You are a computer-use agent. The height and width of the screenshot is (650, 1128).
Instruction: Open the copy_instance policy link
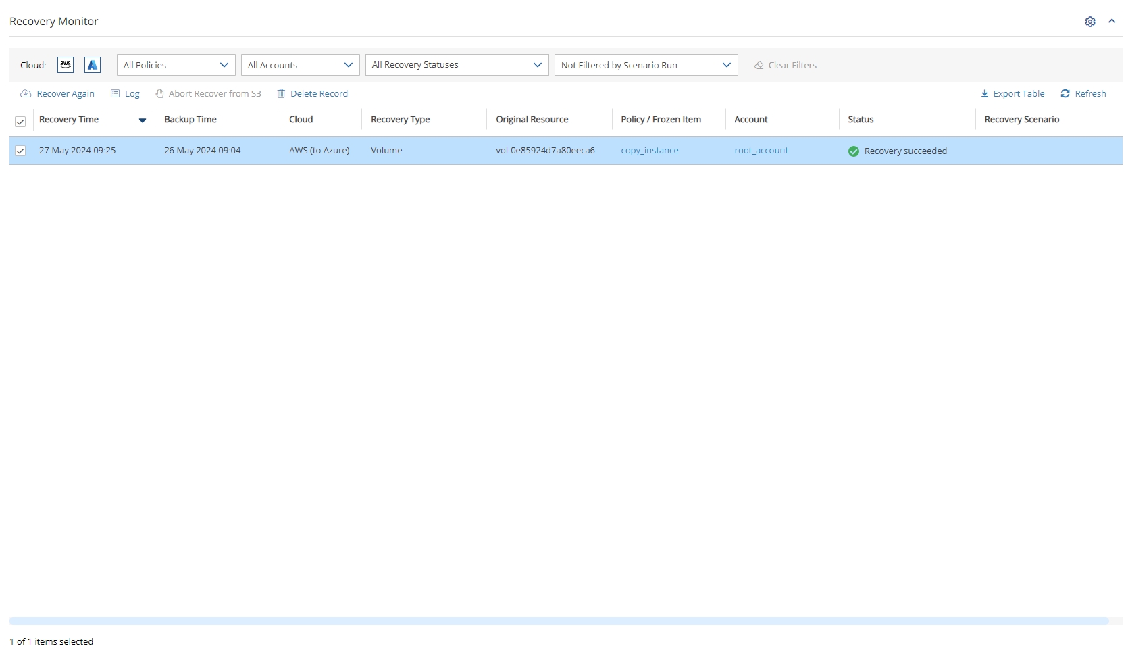(650, 151)
